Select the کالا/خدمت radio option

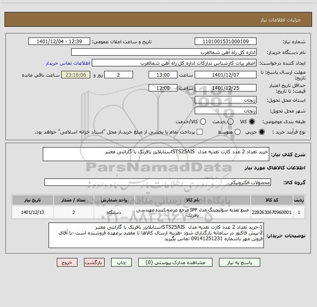[x=203, y=122]
